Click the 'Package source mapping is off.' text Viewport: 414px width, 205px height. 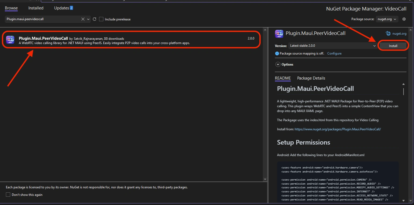pos(302,53)
